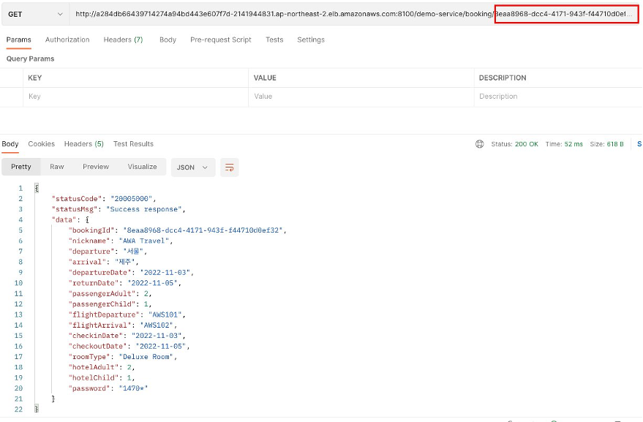Select the Visualize response view
643x422 pixels.
coord(143,167)
